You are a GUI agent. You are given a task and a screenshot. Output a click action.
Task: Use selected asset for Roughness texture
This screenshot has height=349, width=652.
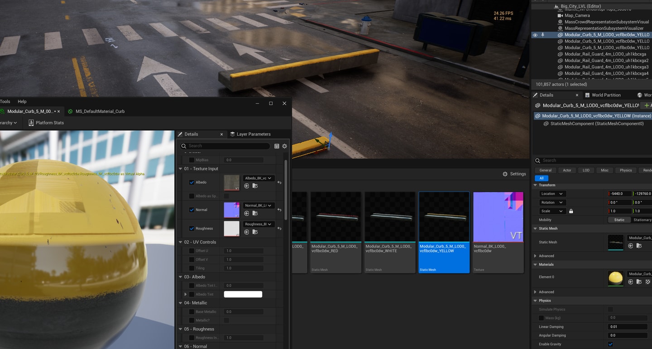tap(247, 232)
